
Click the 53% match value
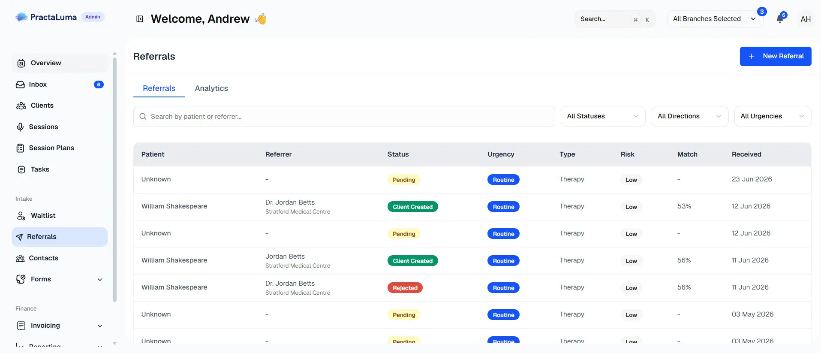click(684, 206)
